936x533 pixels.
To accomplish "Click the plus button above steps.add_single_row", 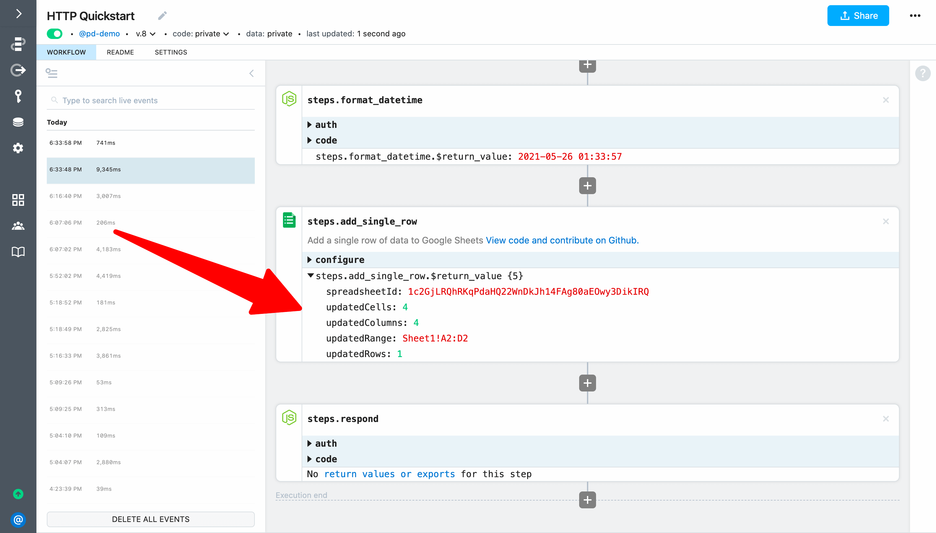I will click(587, 186).
